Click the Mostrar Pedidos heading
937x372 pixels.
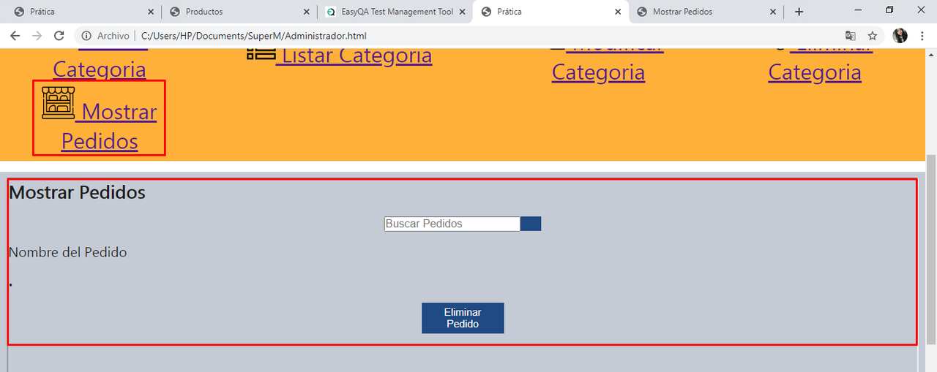coord(77,192)
